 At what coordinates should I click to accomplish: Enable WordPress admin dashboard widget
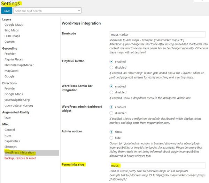pyautogui.click(x=111, y=107)
